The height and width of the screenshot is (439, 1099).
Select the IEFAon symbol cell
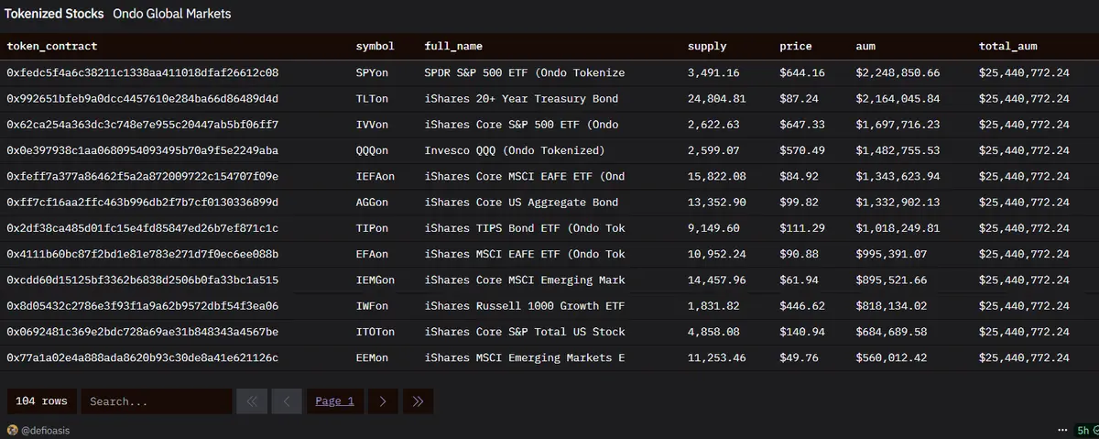click(x=375, y=176)
